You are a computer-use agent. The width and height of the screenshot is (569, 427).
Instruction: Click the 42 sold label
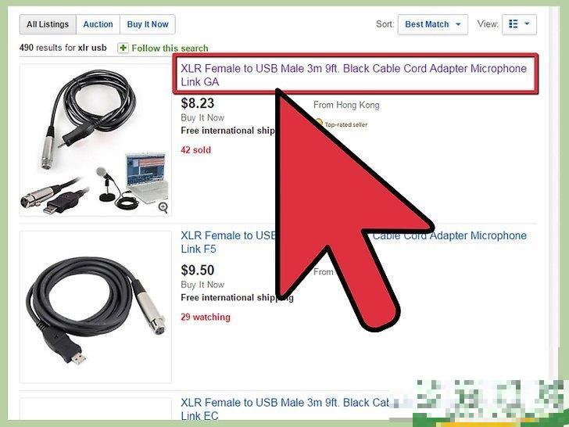195,150
